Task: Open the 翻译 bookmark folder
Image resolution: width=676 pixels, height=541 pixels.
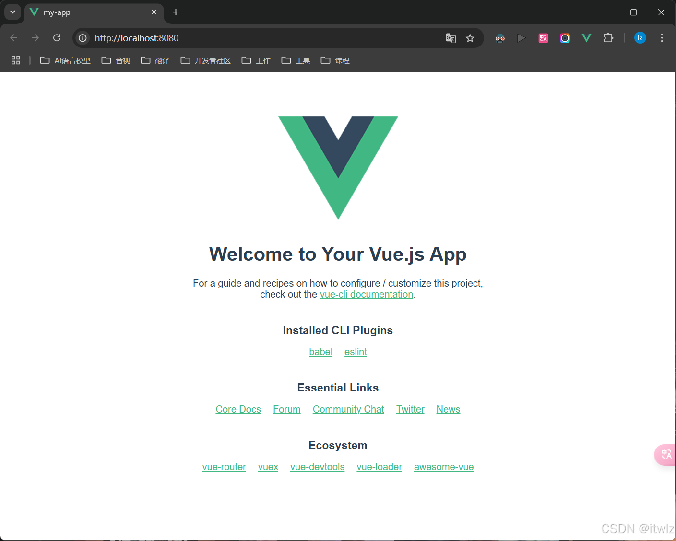Action: click(155, 60)
